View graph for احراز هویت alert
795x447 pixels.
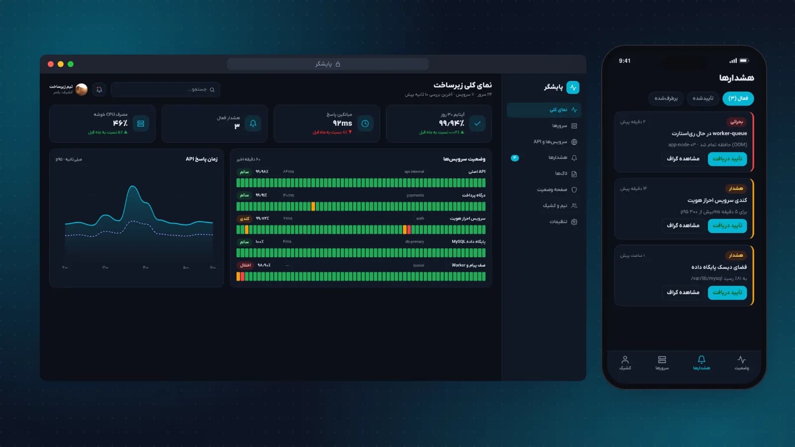coord(683,225)
